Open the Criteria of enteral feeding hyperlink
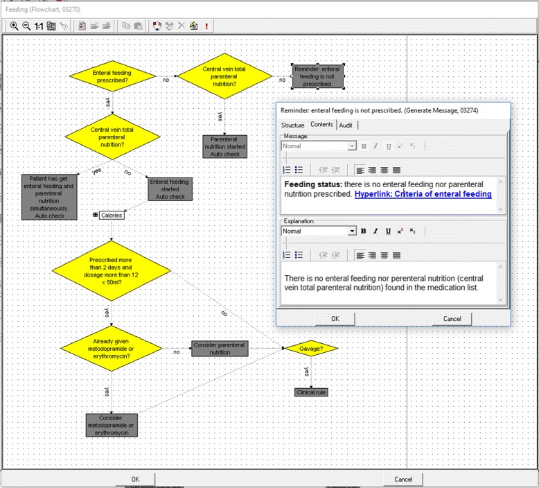539x488 pixels. click(x=423, y=194)
